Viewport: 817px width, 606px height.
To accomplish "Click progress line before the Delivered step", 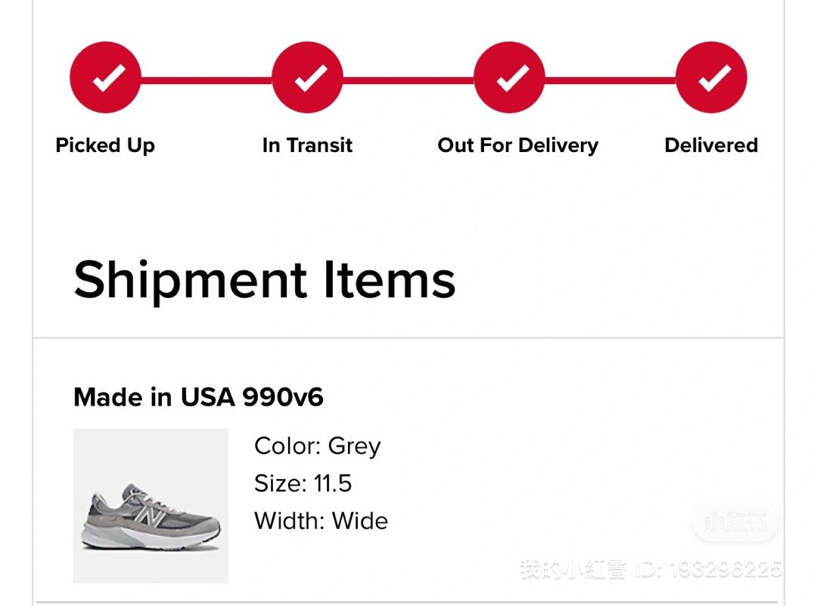I will point(610,80).
